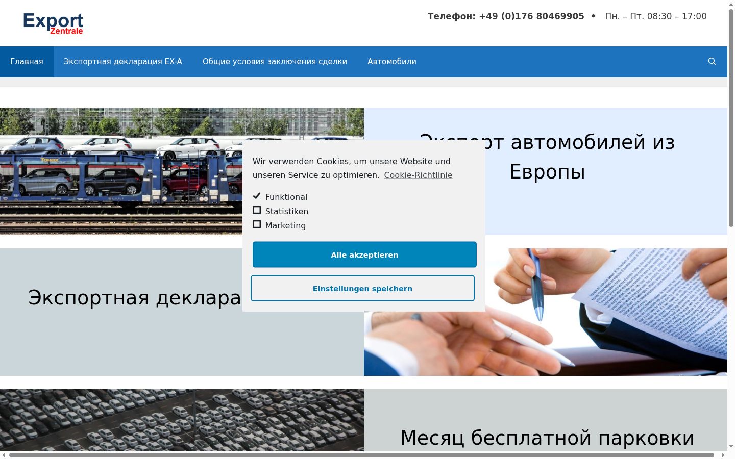Enable the Marketing checkbox
Viewport: 735px width, 459px height.
(x=257, y=224)
